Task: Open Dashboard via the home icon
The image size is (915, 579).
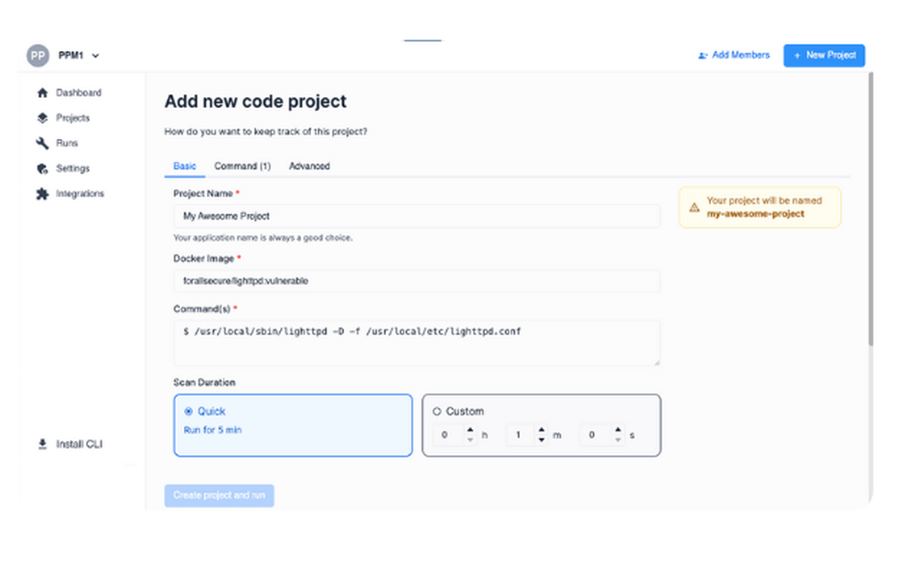Action: pyautogui.click(x=42, y=92)
